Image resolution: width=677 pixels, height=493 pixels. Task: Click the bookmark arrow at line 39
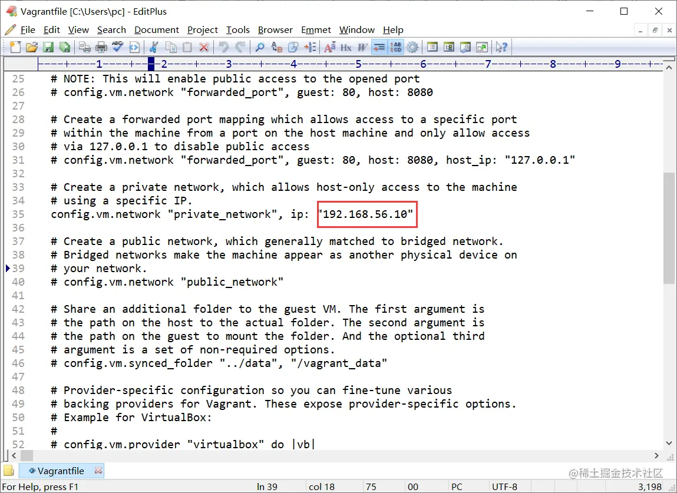[8, 268]
